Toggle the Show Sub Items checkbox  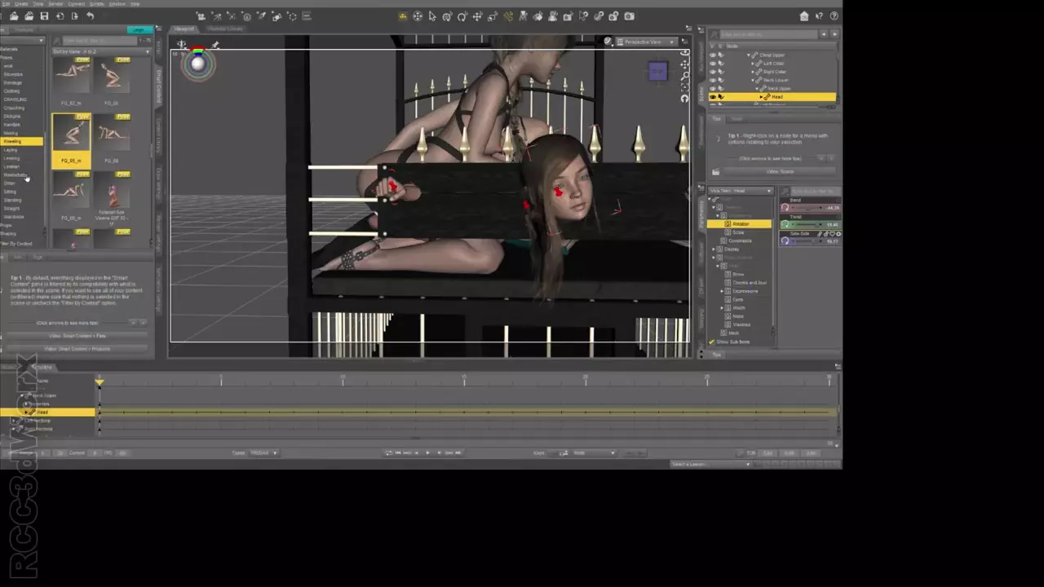[712, 342]
